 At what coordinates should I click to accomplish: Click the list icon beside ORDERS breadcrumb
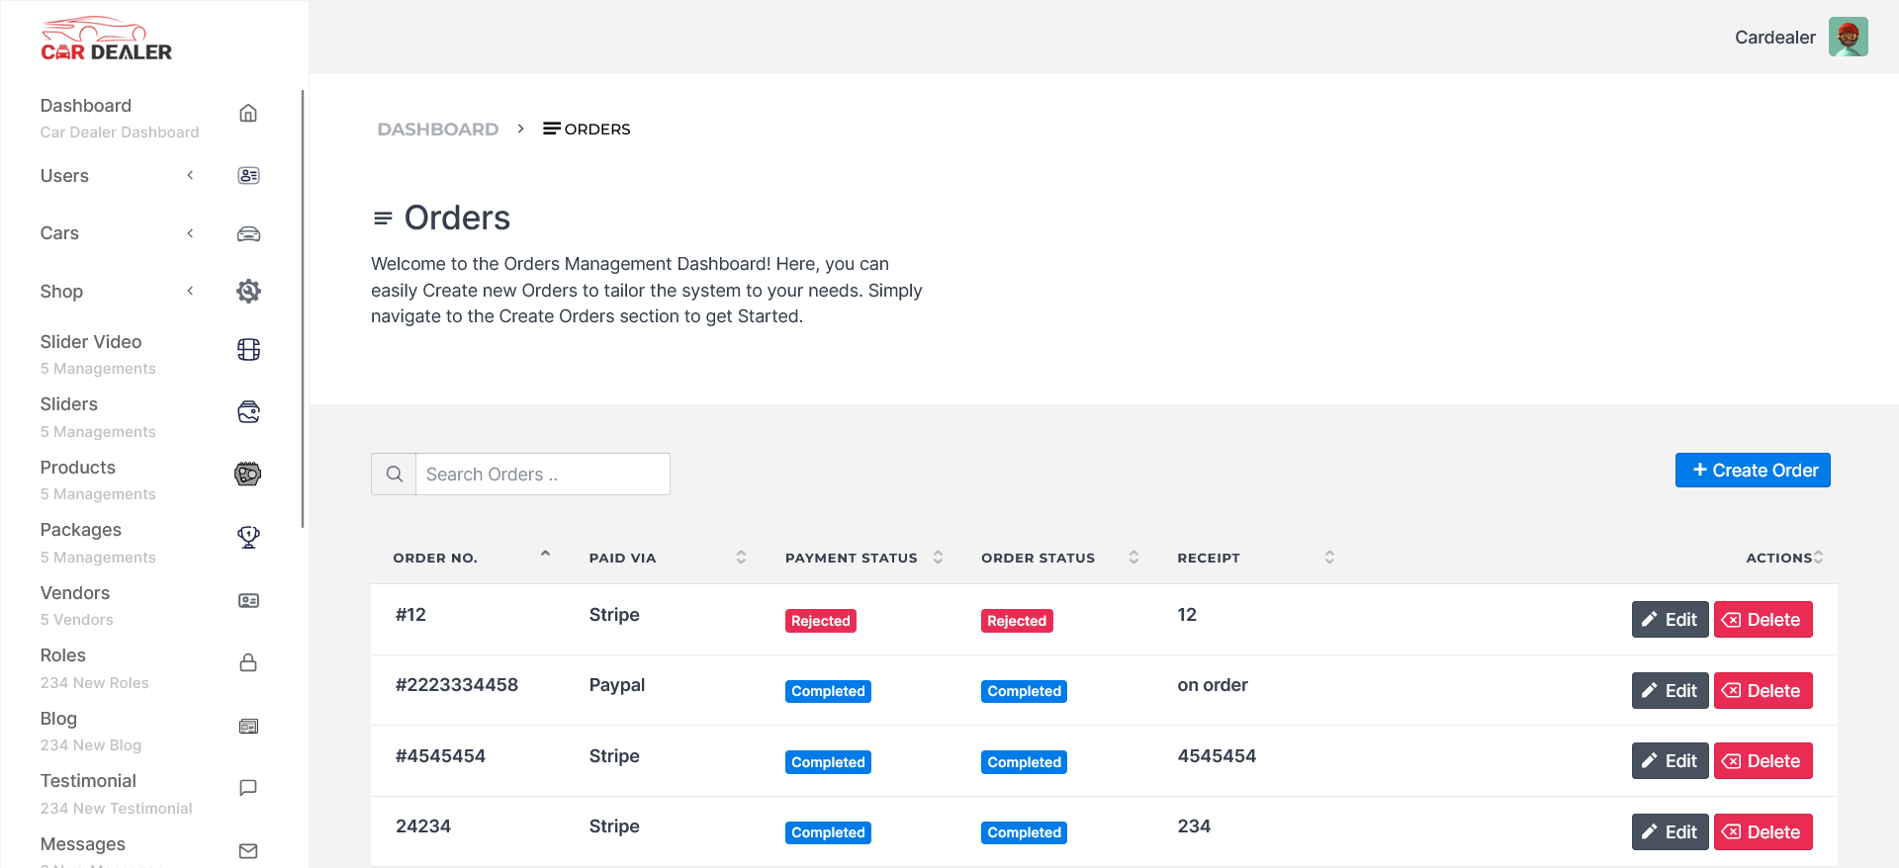(552, 129)
